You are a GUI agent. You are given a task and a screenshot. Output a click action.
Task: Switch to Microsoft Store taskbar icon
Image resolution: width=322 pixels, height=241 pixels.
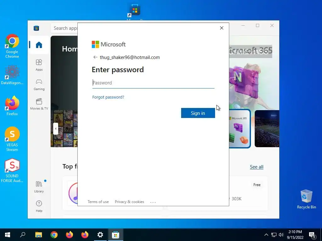[x=116, y=235]
